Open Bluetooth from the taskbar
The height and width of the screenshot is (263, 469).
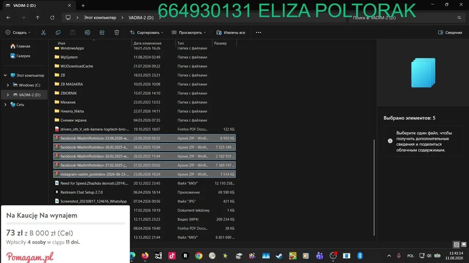point(360,256)
